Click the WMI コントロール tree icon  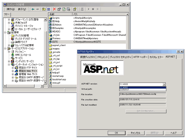pos(12,55)
